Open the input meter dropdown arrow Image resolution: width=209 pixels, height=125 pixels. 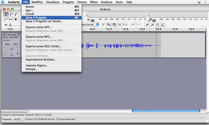[x=154, y=21]
